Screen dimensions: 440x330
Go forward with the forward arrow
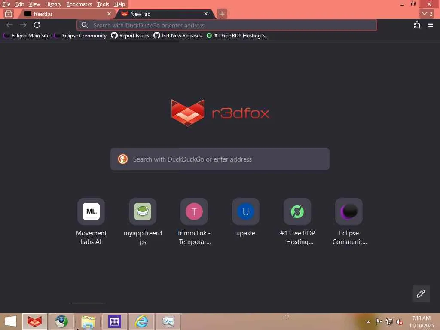coord(23,25)
